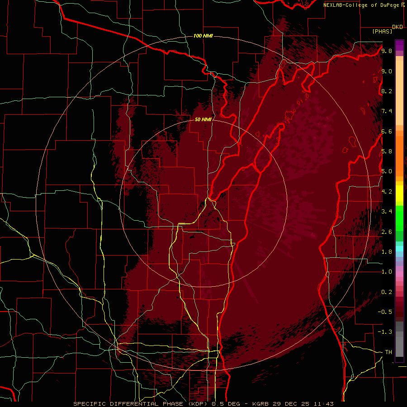The width and height of the screenshot is (407, 407).
Task: Click the bright green segment of color bar
Action: pos(399,218)
